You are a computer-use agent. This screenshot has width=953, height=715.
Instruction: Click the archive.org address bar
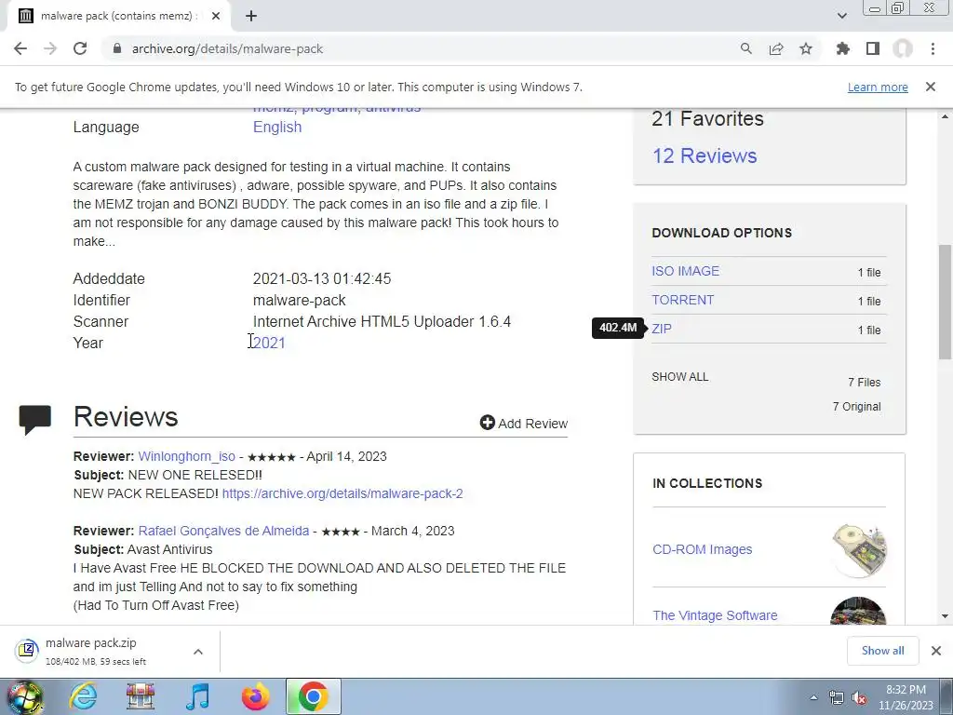tap(420, 48)
